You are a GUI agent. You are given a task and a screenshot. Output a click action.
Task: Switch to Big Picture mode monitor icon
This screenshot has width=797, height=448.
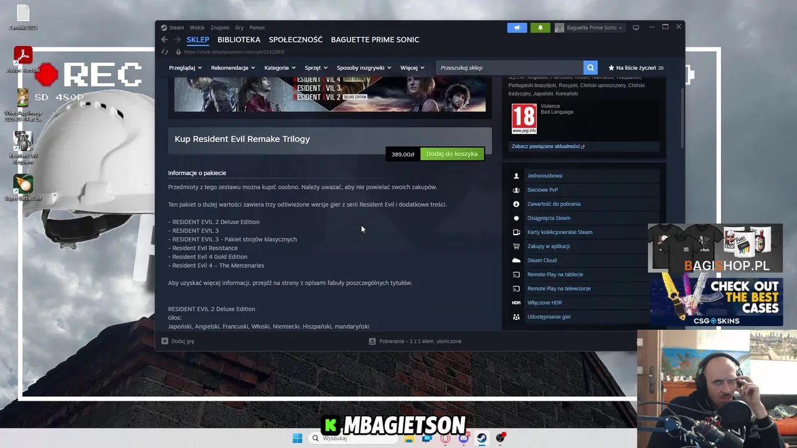(x=636, y=27)
